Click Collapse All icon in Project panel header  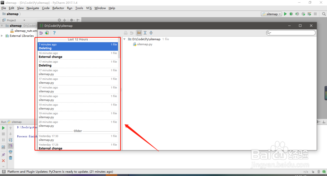point(65,20)
